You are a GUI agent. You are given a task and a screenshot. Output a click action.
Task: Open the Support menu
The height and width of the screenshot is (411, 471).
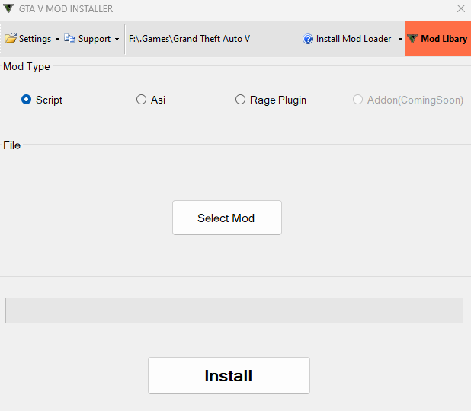point(91,39)
